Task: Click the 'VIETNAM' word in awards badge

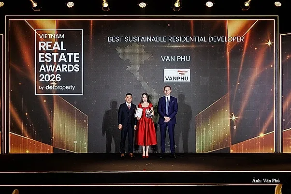Action: [x=52, y=36]
